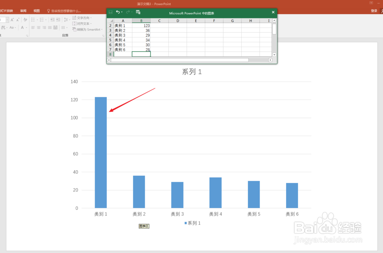
Task: Close the chart data spreadsheet window
Action: click(x=273, y=12)
